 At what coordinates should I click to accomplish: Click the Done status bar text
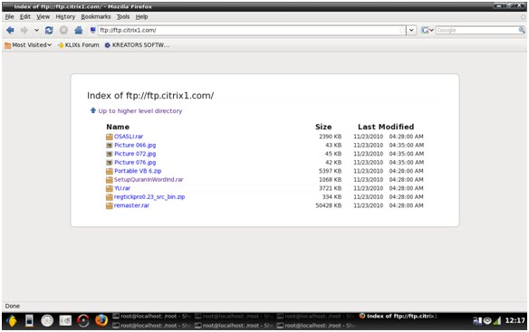coord(13,306)
